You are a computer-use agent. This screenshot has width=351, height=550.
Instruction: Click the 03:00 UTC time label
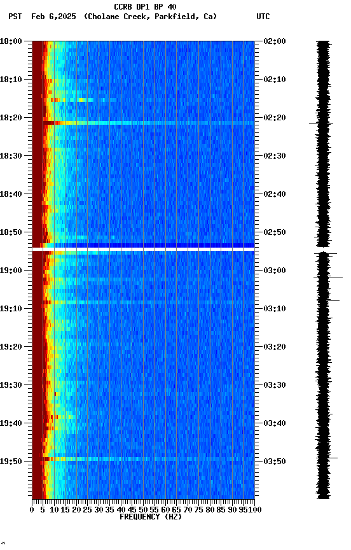click(275, 271)
